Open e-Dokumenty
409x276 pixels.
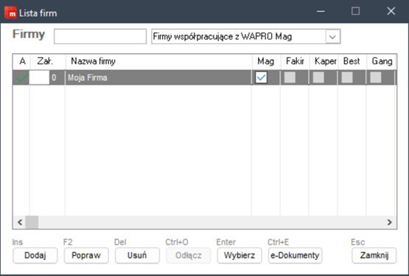[x=295, y=255]
